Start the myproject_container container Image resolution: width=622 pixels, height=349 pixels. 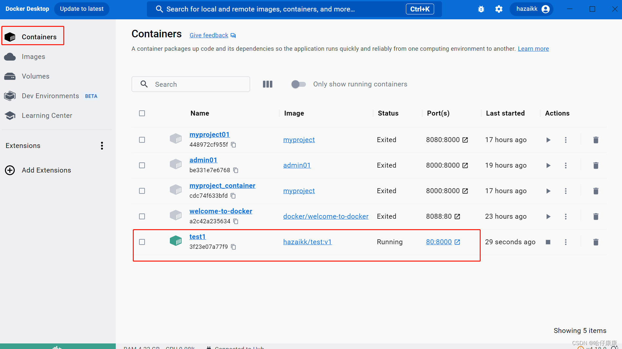[548, 191]
